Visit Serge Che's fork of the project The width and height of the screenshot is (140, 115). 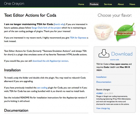46,28
